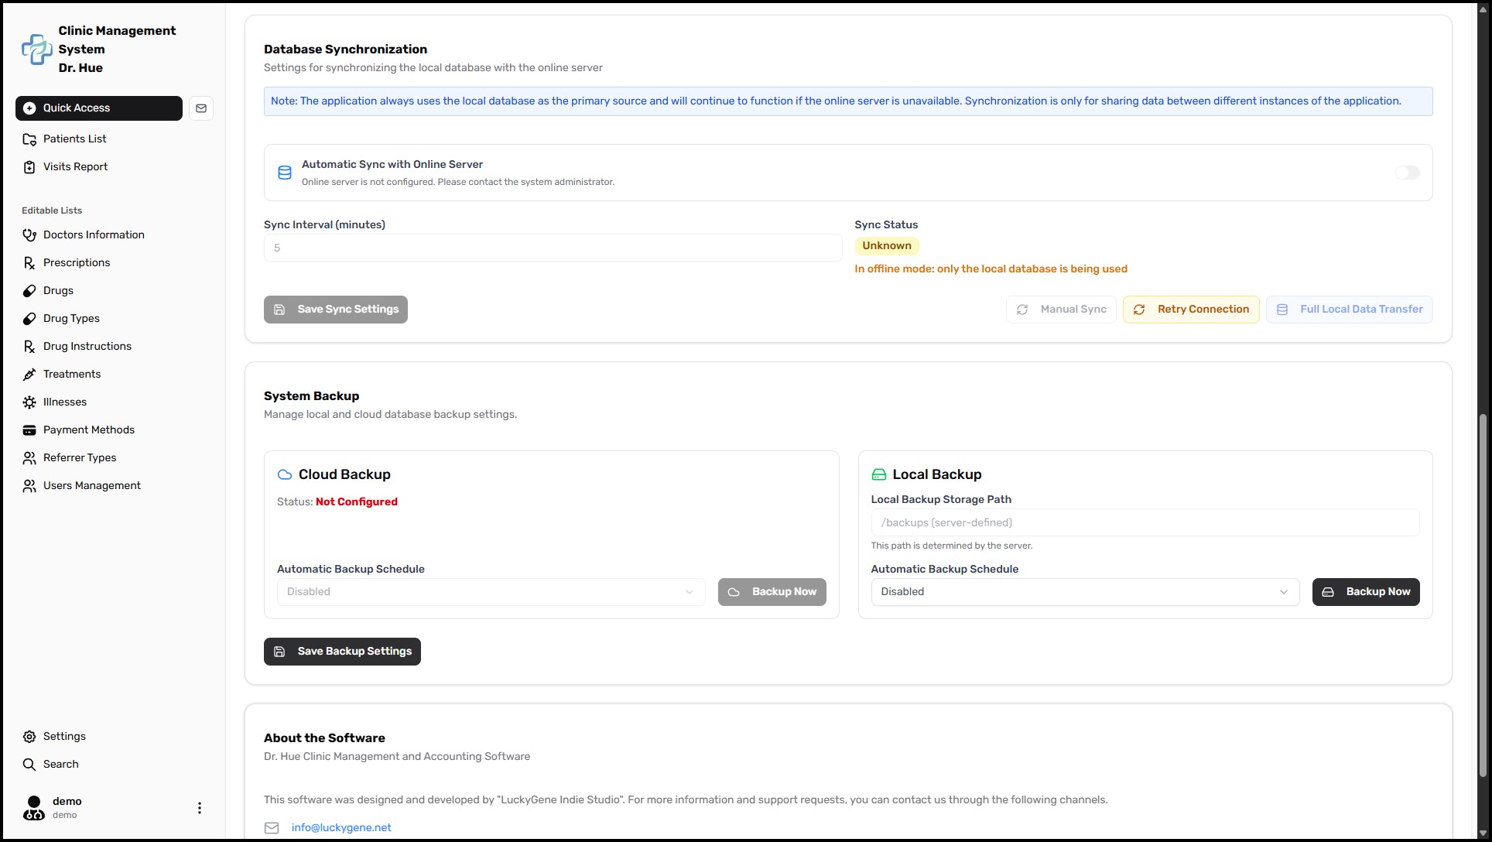Click the Payment Methods card icon
The height and width of the screenshot is (842, 1492).
click(x=29, y=430)
